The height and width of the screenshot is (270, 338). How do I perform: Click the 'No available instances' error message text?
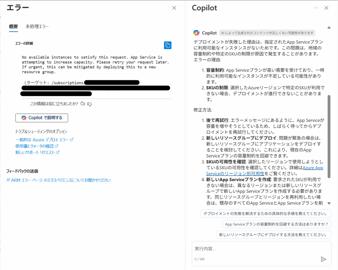[95, 64]
